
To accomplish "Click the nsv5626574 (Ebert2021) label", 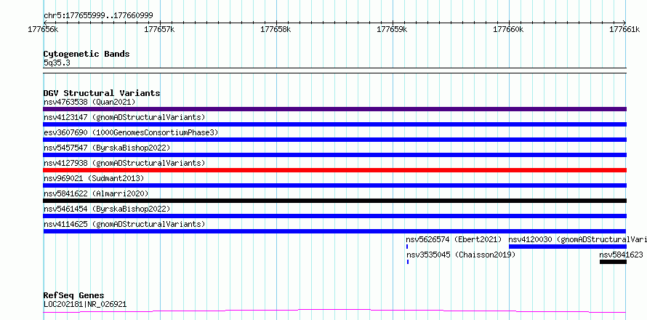I will tap(454, 239).
